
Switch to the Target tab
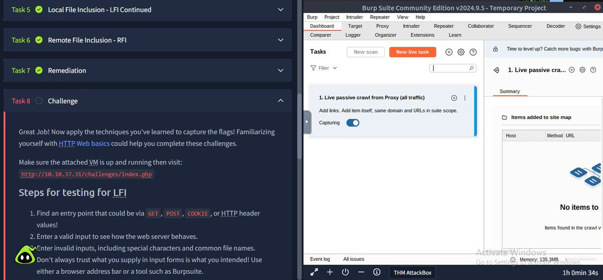(355, 26)
